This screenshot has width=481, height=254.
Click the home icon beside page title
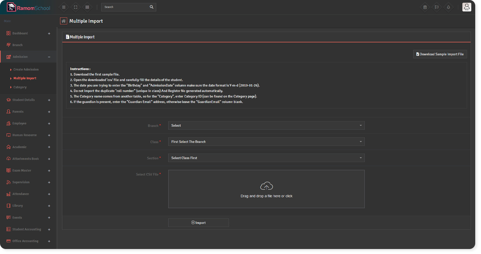coord(63,21)
